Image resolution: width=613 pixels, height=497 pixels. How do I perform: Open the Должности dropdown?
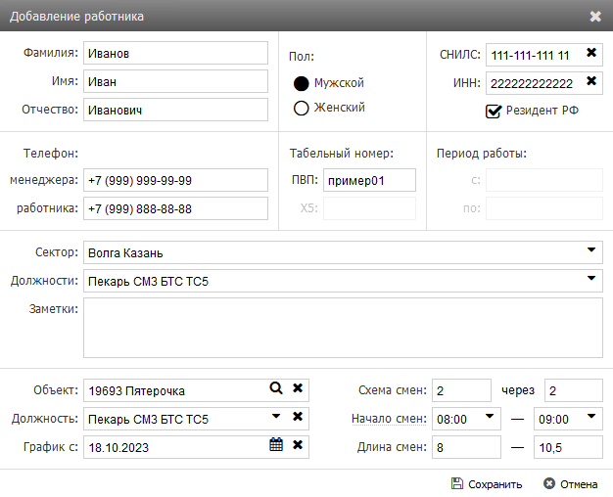(591, 280)
